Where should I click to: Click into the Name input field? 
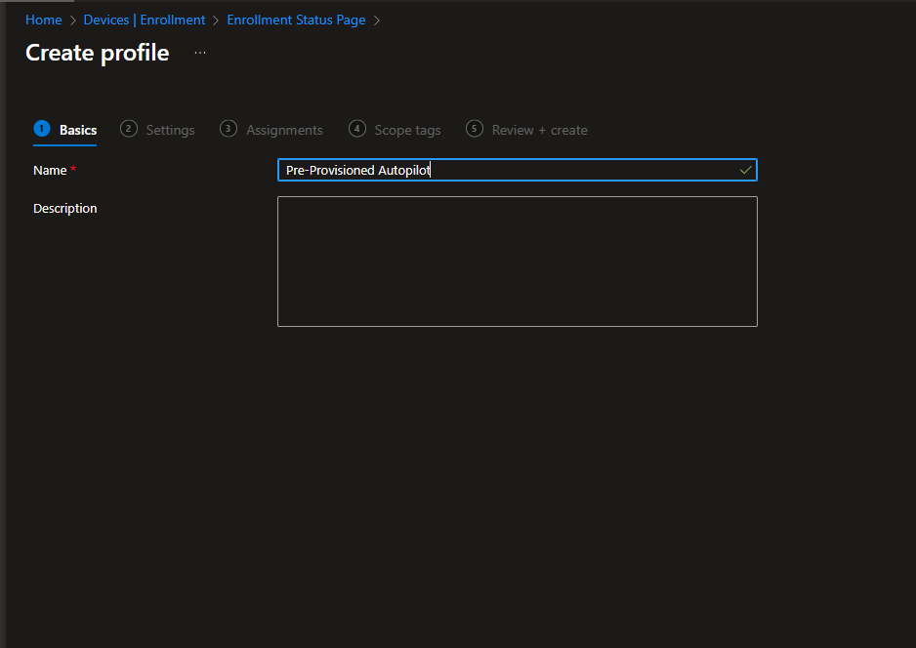(508, 170)
